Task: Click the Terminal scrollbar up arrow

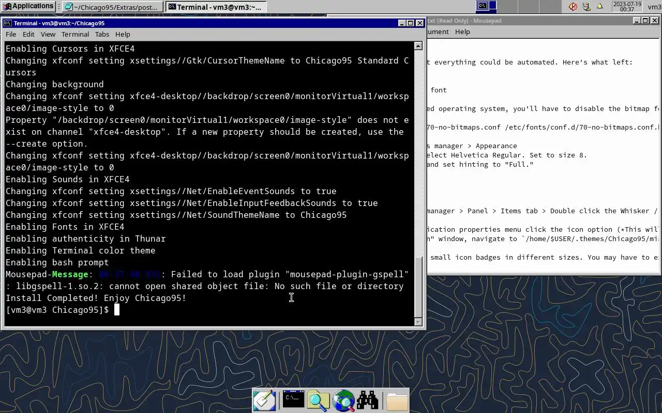Action: tap(418, 46)
